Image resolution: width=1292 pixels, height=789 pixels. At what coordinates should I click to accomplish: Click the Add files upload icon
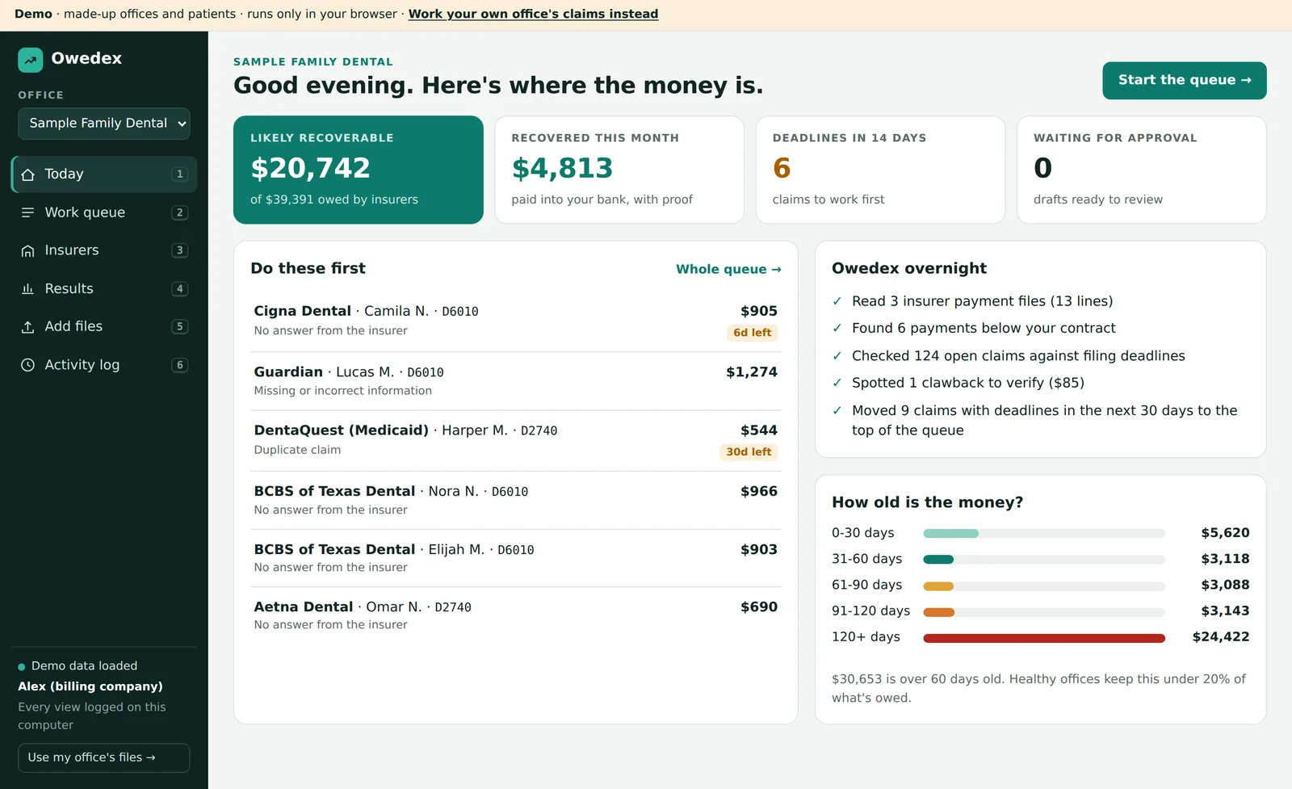tap(27, 326)
